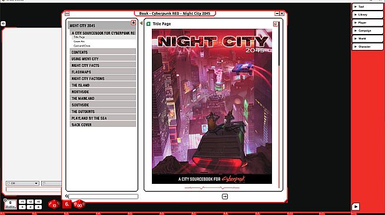Expand the Campaign sidebar section
The image size is (385, 215).
click(x=367, y=31)
